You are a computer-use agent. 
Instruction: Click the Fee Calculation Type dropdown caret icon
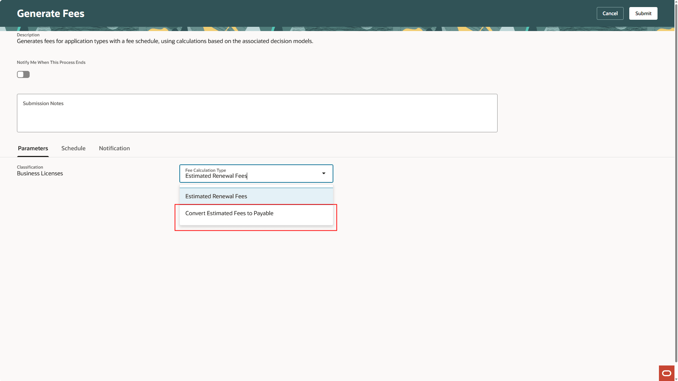pos(323,174)
